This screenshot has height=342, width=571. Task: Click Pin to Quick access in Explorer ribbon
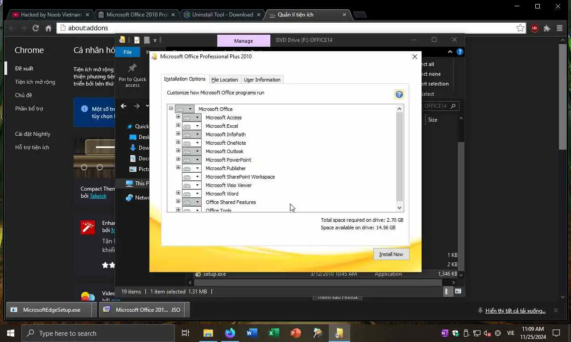click(x=132, y=75)
